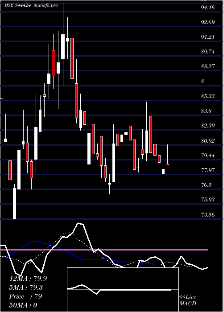Click the Price : 79 readout
Screen dimensions: 223x312
coord(25,296)
